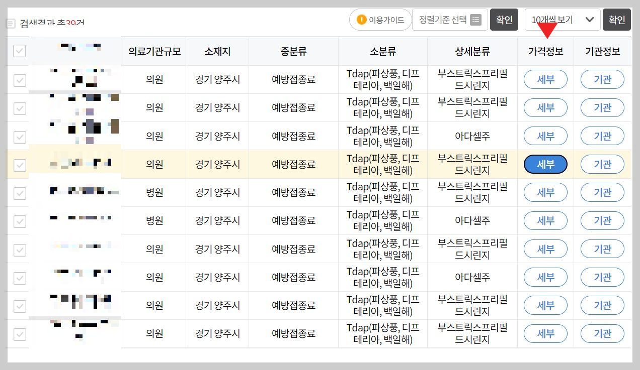Click the 가격정보 column header

click(545, 51)
